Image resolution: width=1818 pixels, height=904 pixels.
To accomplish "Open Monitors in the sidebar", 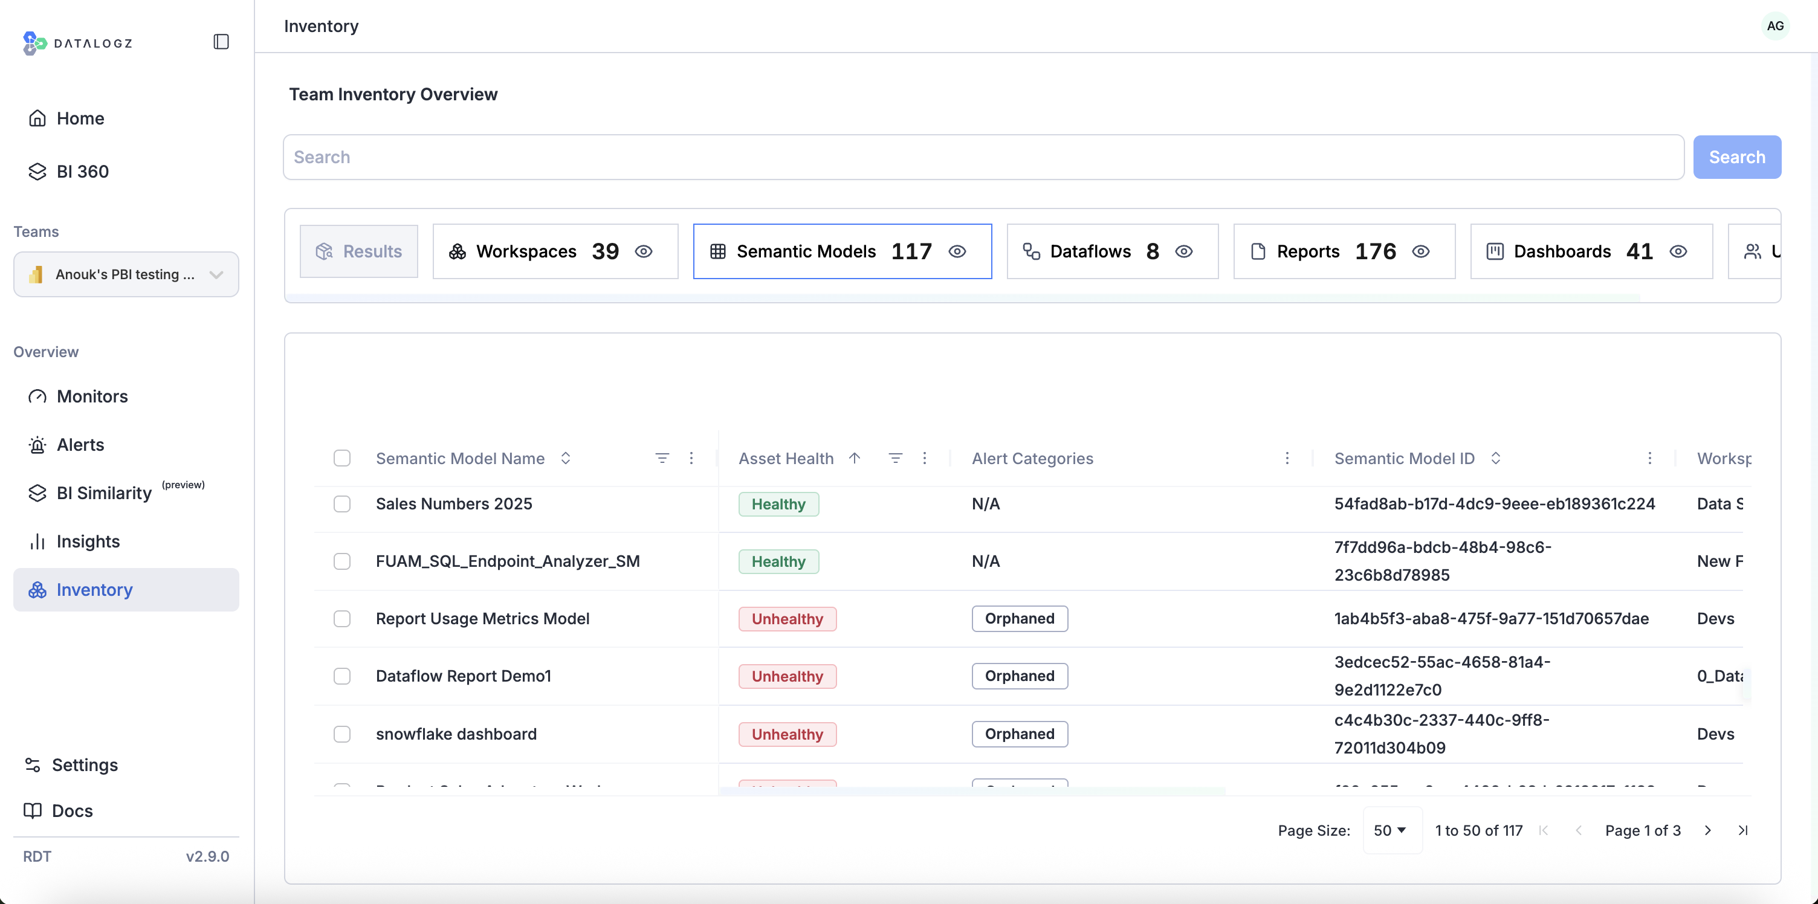I will coord(92,396).
